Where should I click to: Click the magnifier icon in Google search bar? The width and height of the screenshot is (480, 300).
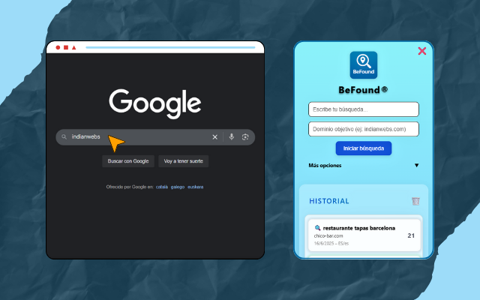(x=64, y=136)
